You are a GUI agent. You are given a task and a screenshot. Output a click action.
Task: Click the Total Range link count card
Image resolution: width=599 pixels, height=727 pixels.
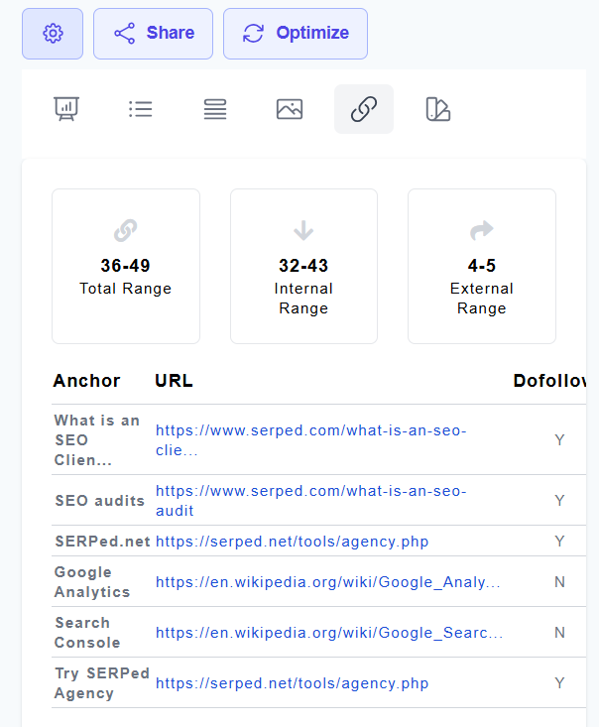click(x=126, y=266)
